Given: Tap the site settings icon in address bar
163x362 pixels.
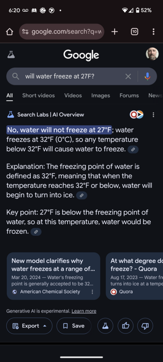Looking at the screenshot, I should (x=25, y=32).
